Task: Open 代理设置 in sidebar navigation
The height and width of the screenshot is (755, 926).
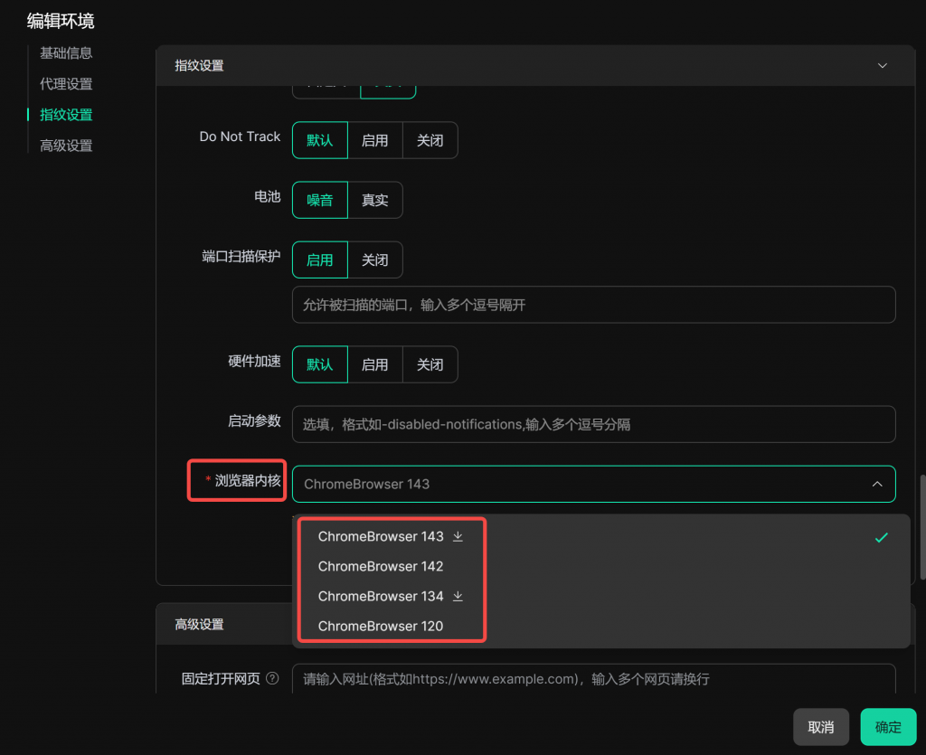Action: (66, 84)
